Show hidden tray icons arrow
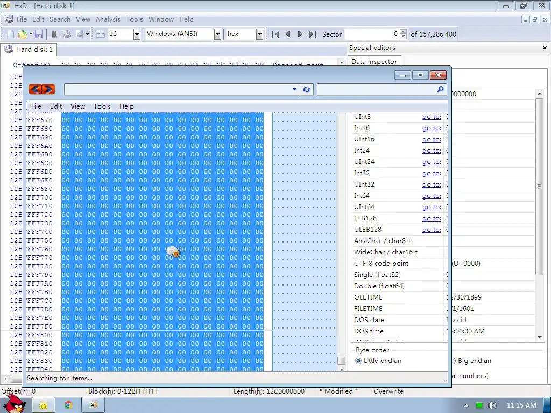The height and width of the screenshot is (413, 551). (466, 405)
